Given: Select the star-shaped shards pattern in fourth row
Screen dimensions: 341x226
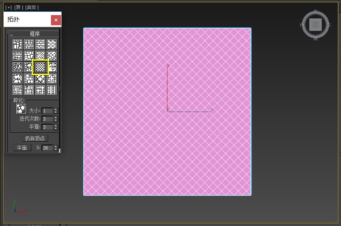Looking at the screenshot, I should tap(40, 79).
